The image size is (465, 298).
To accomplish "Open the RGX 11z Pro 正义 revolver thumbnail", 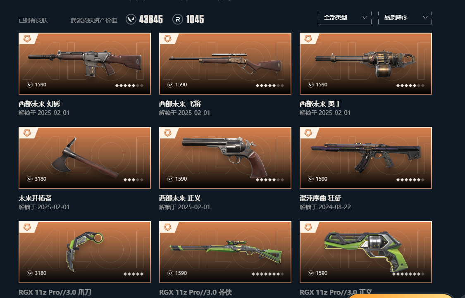I will point(366,252).
